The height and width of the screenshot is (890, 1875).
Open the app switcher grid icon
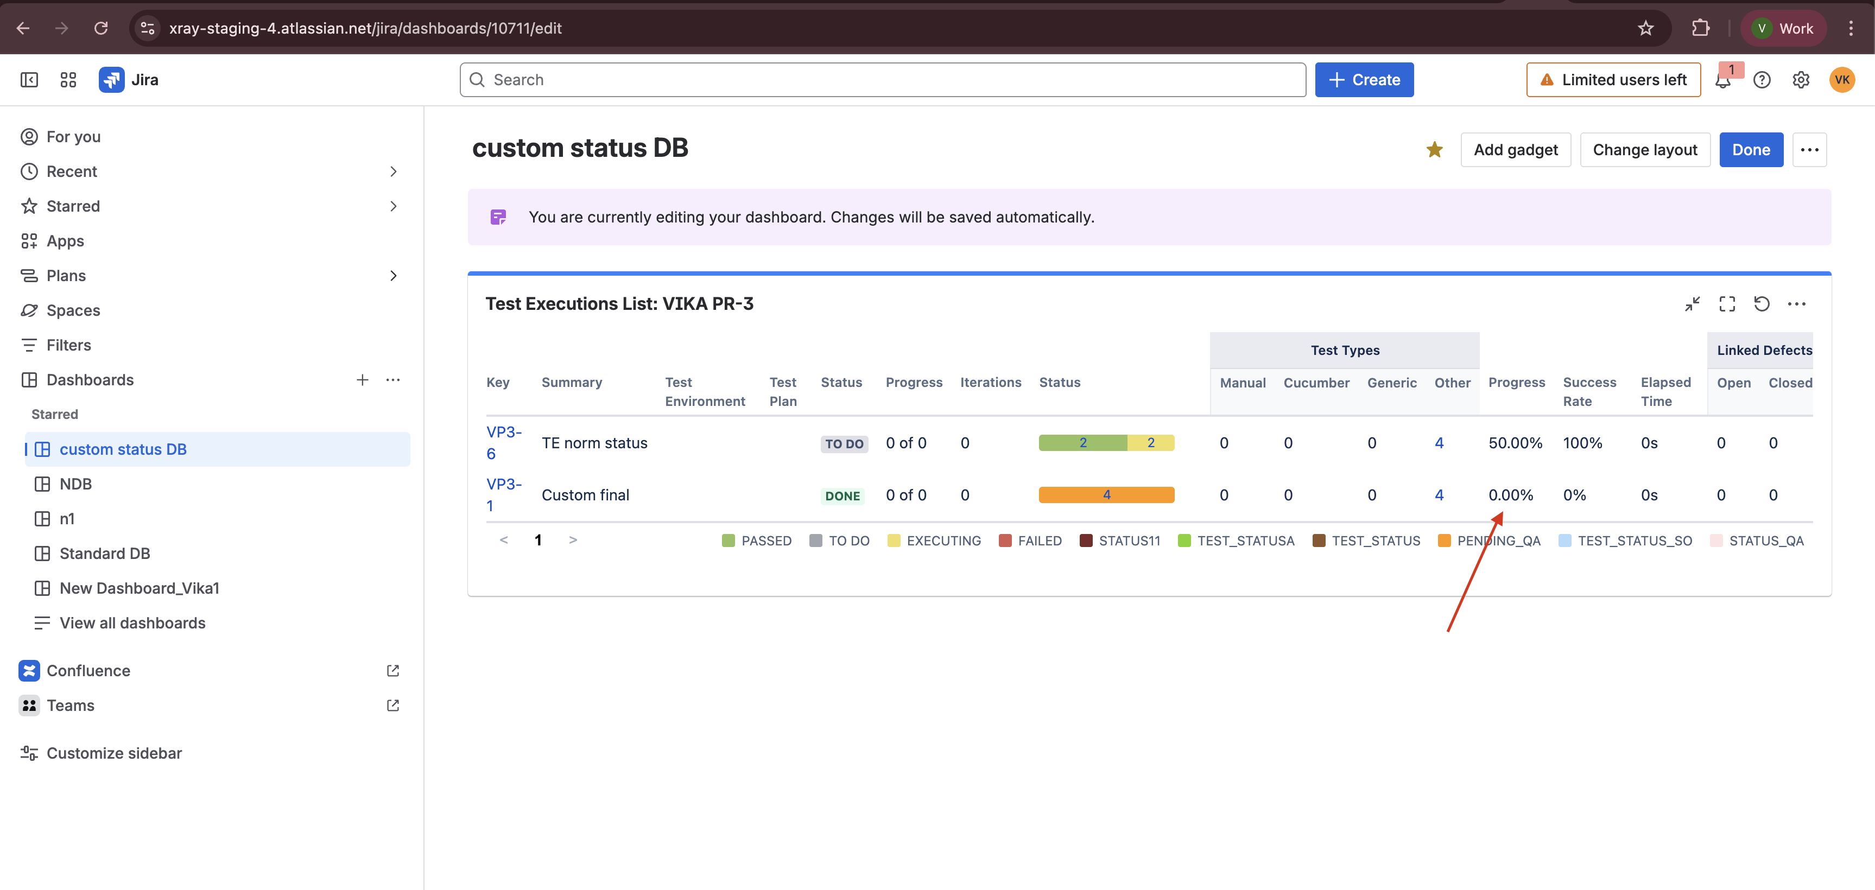68,80
